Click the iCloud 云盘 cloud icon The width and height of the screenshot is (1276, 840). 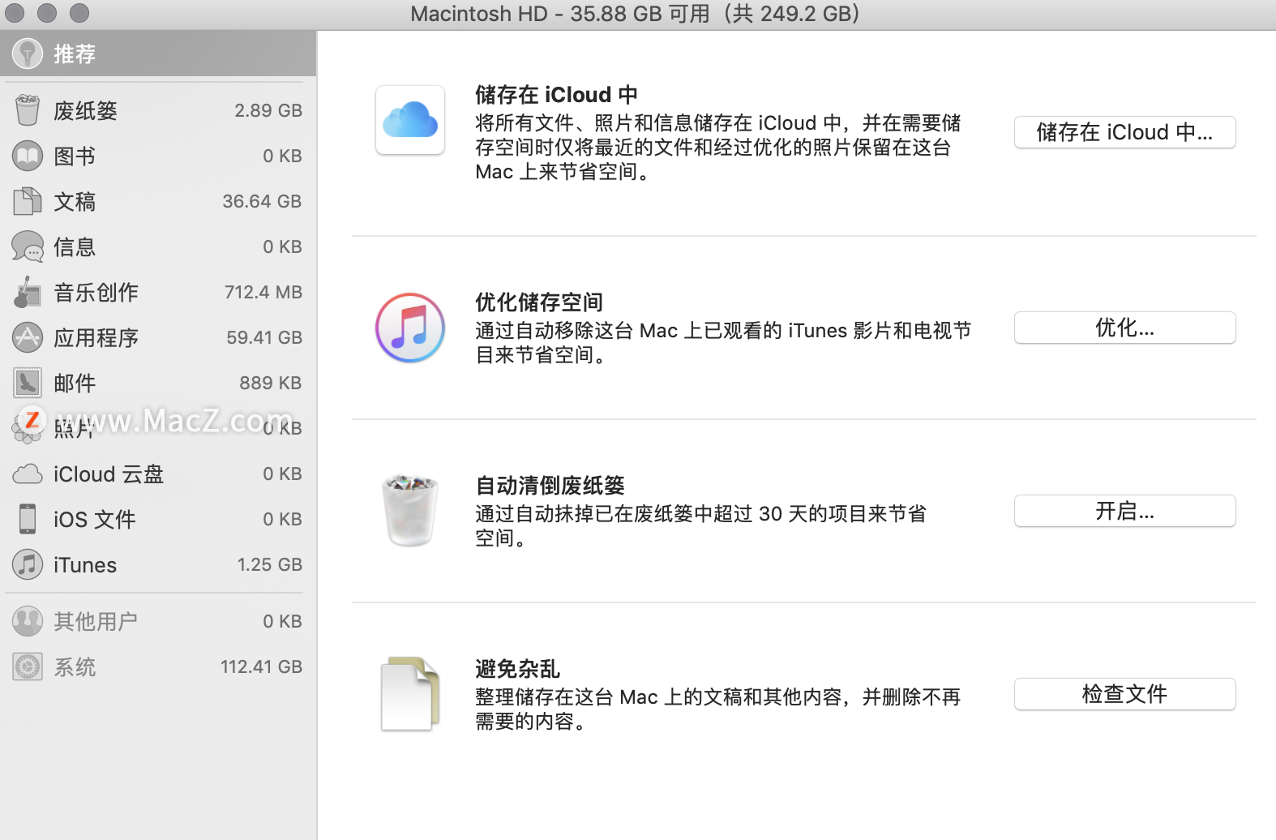pyautogui.click(x=28, y=474)
